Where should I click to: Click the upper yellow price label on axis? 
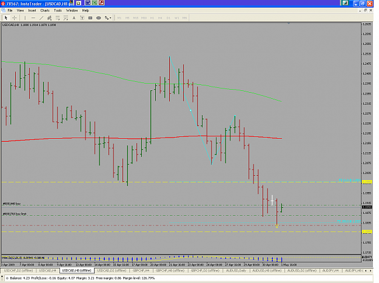[x=367, y=182]
